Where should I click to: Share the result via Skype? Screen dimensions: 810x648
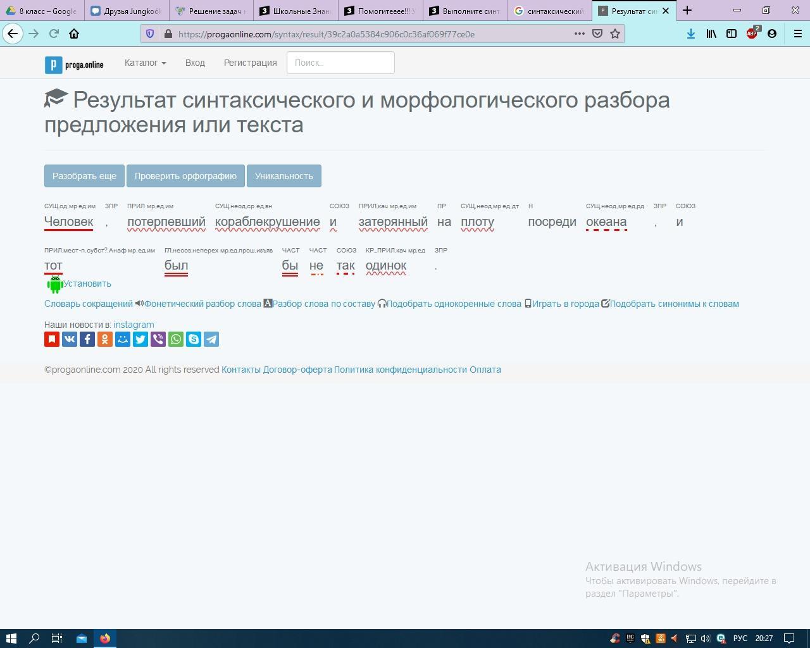tap(194, 339)
